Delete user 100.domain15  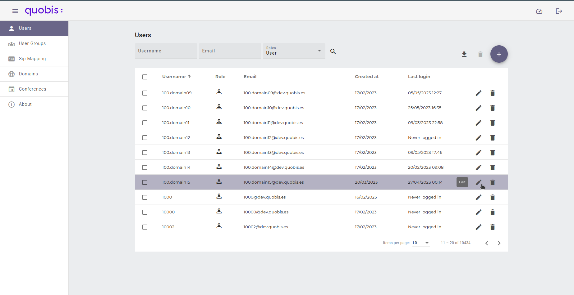click(x=493, y=182)
